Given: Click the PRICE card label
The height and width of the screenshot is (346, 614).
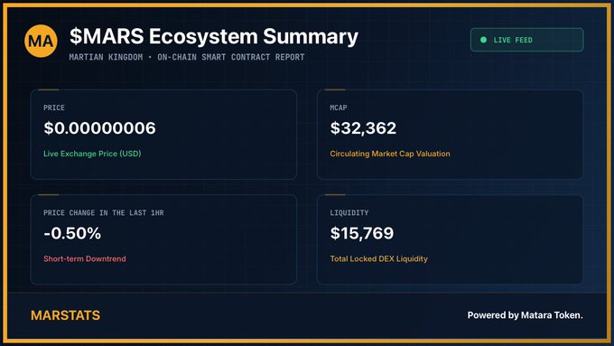Looking at the screenshot, I should click(54, 108).
